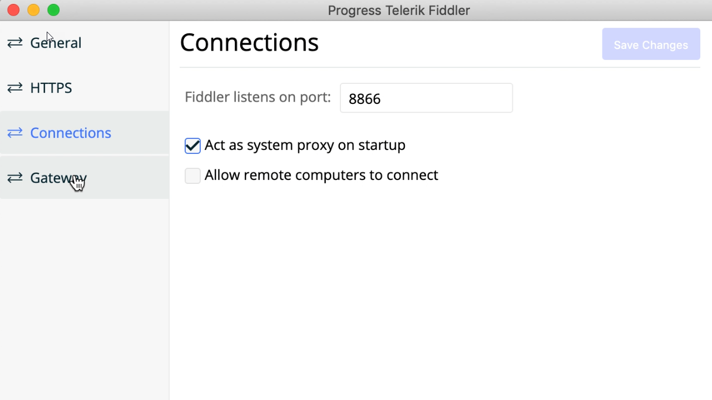Open the General settings tab
Image resolution: width=712 pixels, height=400 pixels.
(x=56, y=43)
